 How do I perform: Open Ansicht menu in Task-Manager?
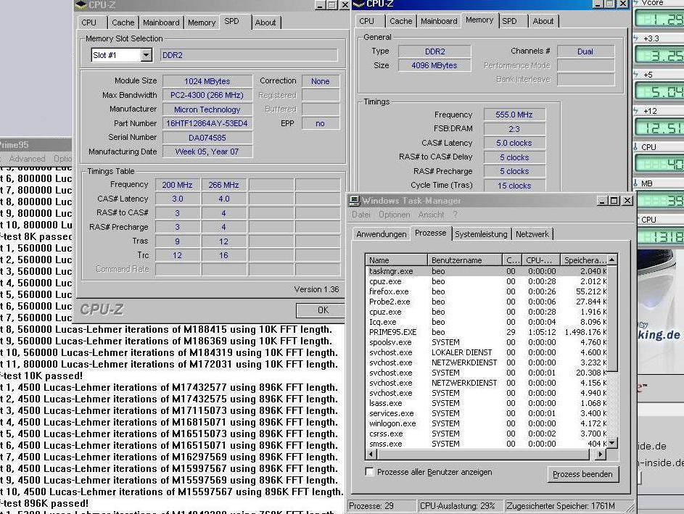pos(431,215)
